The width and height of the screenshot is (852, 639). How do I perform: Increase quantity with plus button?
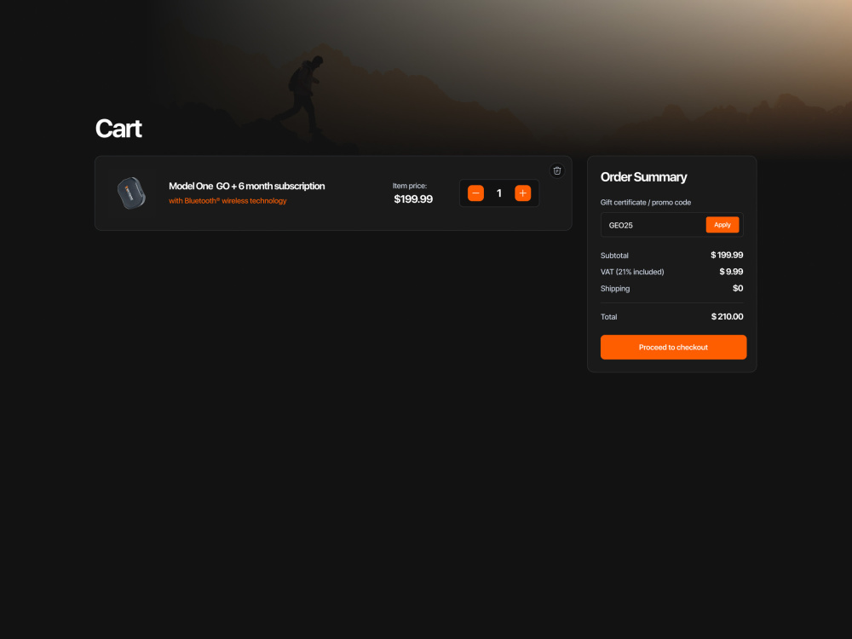tap(523, 193)
